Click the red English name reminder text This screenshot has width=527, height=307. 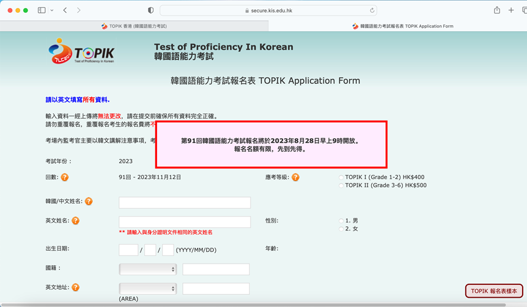pyautogui.click(x=166, y=232)
